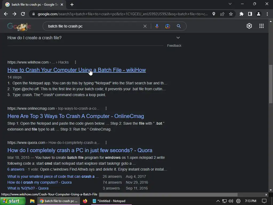Image resolution: width=273 pixels, height=205 pixels.
Task: Click the vertical scrollbar thumb
Action: coord(271,84)
